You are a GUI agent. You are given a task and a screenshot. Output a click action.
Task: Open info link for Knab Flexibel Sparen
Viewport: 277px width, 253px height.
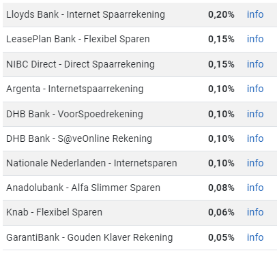[x=255, y=212]
